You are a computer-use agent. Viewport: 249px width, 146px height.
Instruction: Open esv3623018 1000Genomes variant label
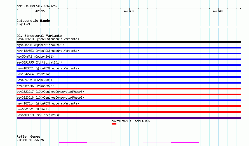(x=50, y=98)
